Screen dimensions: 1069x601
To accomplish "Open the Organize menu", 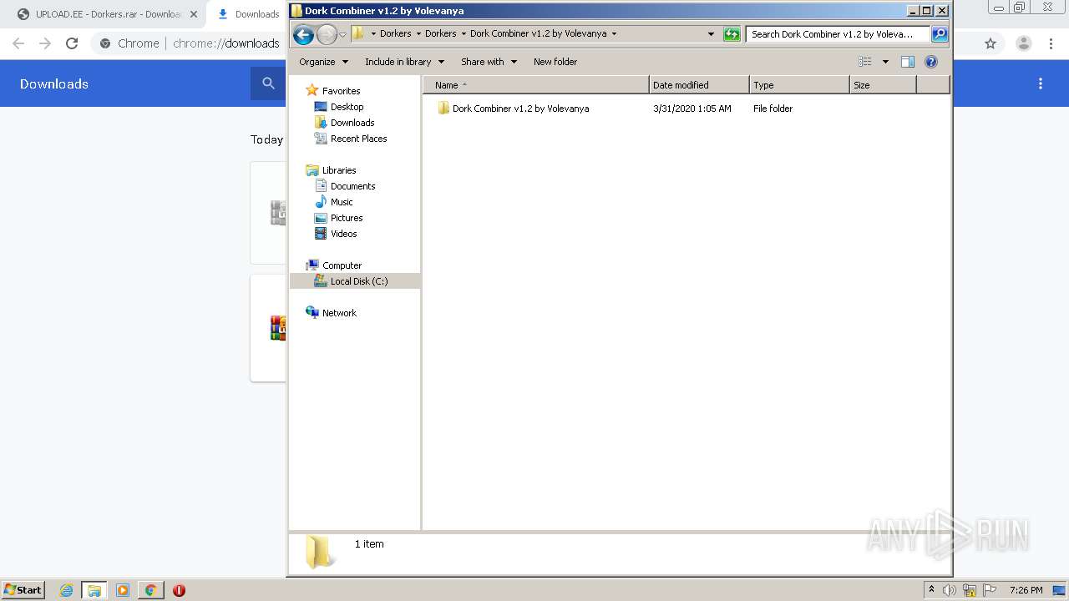I will pyautogui.click(x=324, y=62).
